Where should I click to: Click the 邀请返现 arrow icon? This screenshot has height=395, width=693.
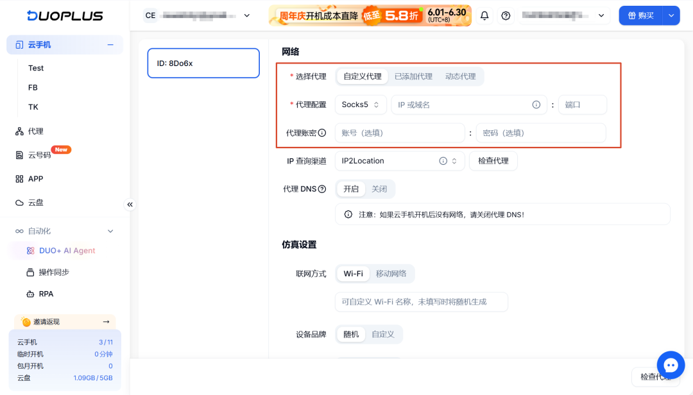106,322
